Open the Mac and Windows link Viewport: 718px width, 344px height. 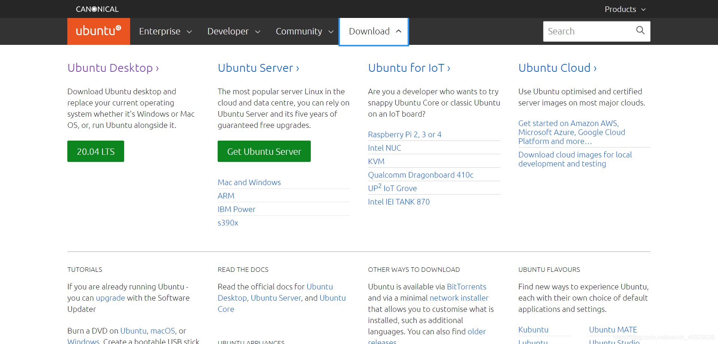249,182
